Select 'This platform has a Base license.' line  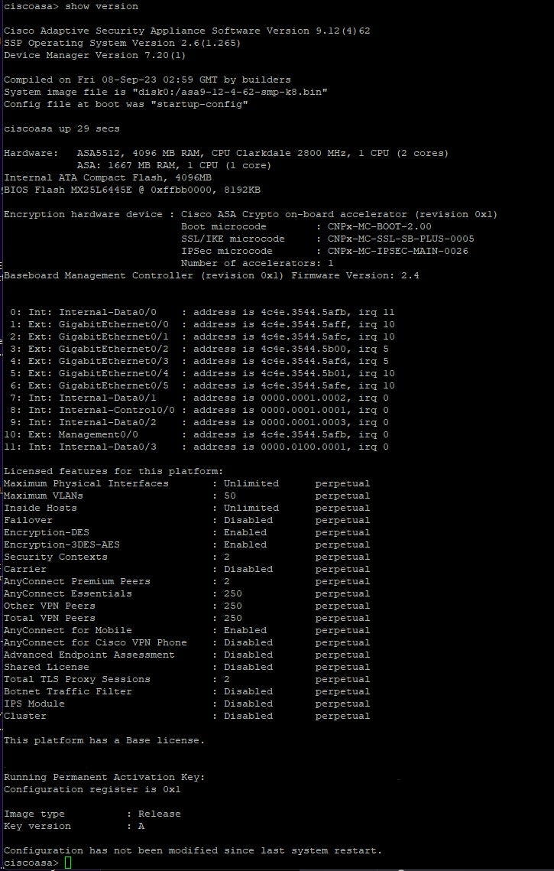click(105, 740)
